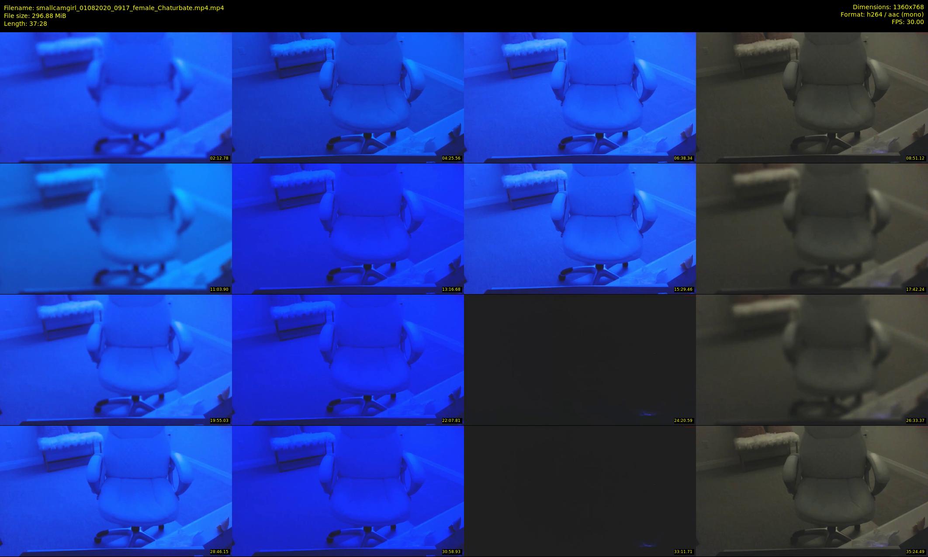Click the thumbnail at 13:16.68

[348, 228]
